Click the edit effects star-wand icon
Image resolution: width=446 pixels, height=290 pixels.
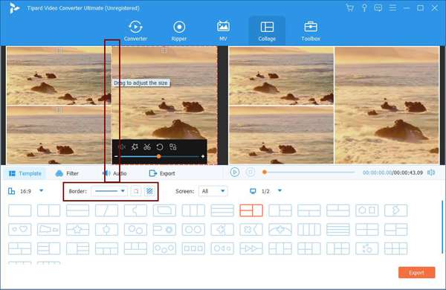point(135,146)
